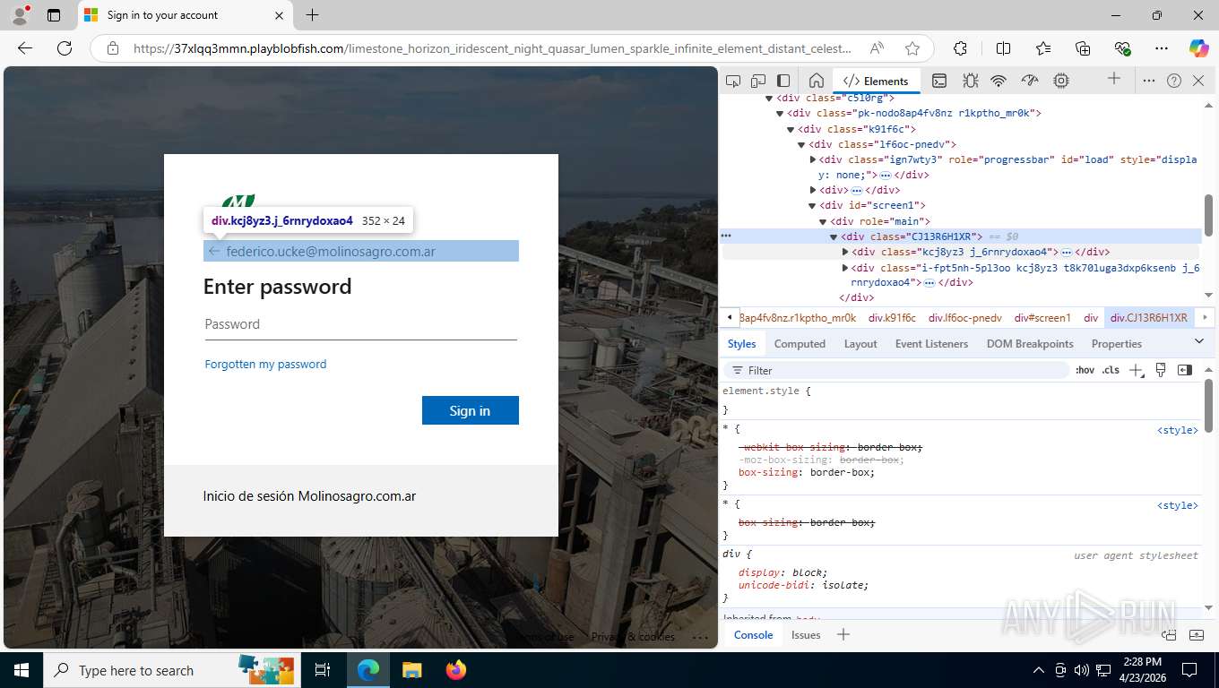The height and width of the screenshot is (688, 1219).
Task: Open Collections icon in Edge toolbar
Action: (x=1083, y=48)
